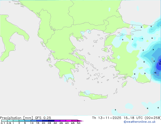Screen dimensions: 161x124
Task: Click the 0.1–0.5 mm legend swatch
Action: pos(4,121)
